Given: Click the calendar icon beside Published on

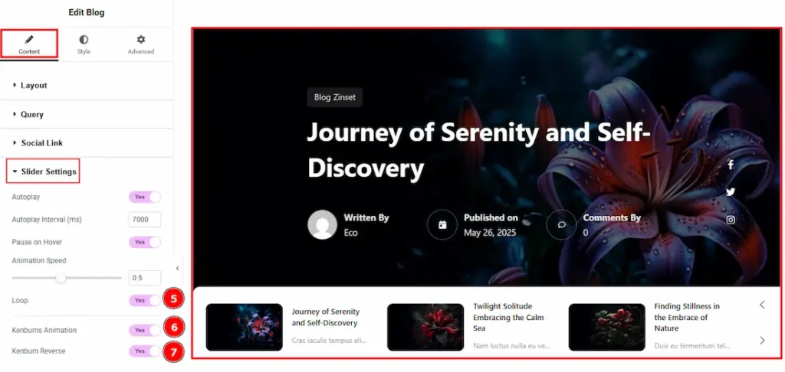Looking at the screenshot, I should click(442, 224).
